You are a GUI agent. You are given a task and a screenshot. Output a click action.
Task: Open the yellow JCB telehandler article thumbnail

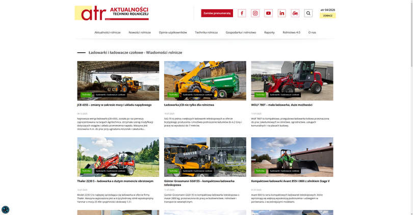coord(205,81)
